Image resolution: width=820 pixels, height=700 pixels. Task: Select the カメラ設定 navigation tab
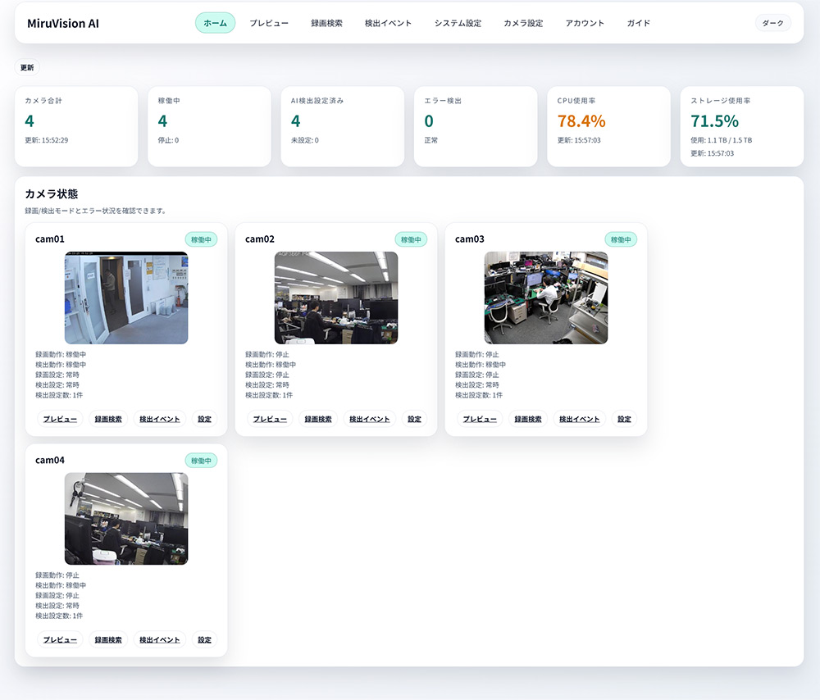(523, 23)
